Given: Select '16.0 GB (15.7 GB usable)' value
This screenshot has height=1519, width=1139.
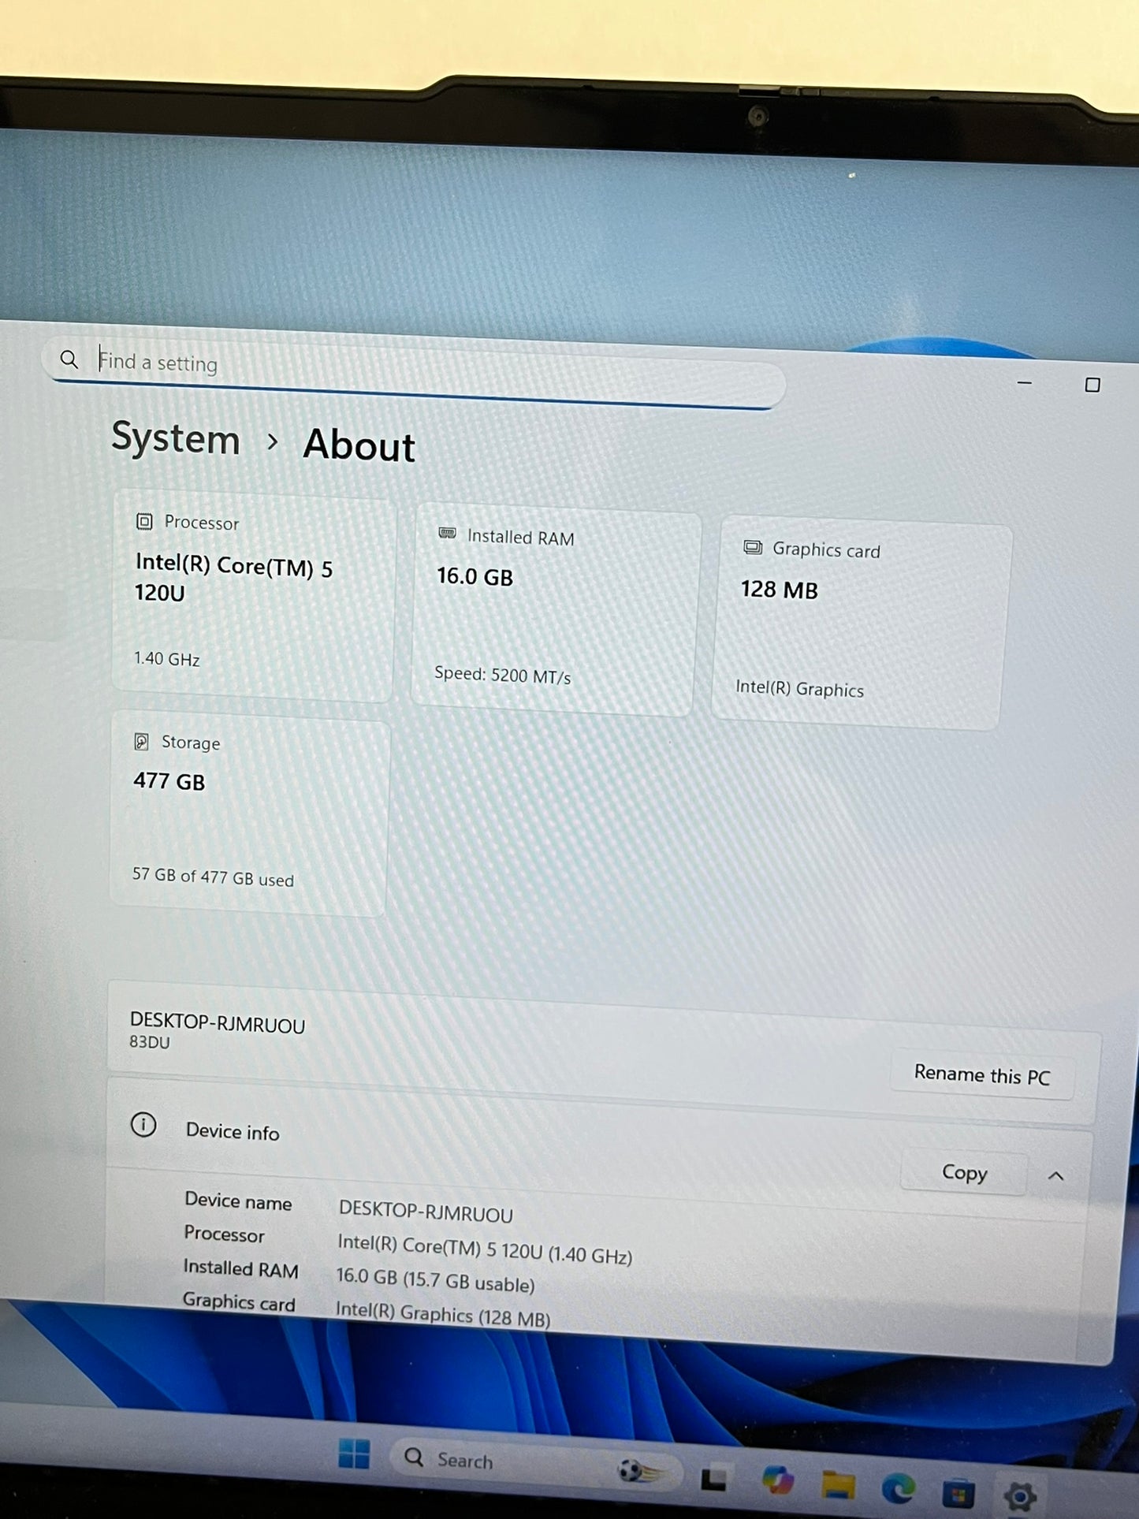Looking at the screenshot, I should tap(436, 1280).
